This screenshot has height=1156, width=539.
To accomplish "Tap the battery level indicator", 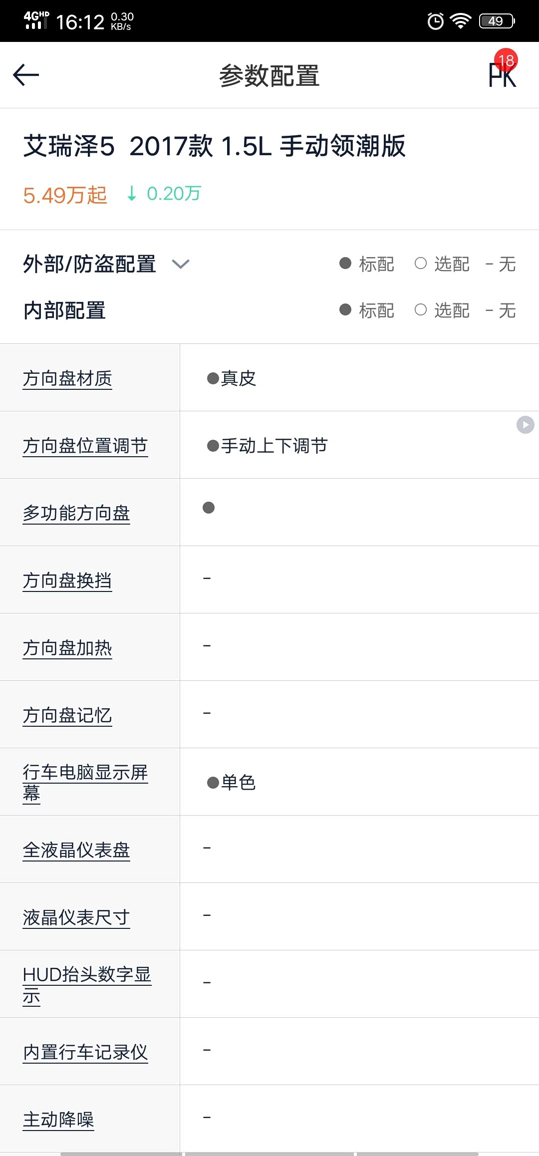I will [x=497, y=21].
